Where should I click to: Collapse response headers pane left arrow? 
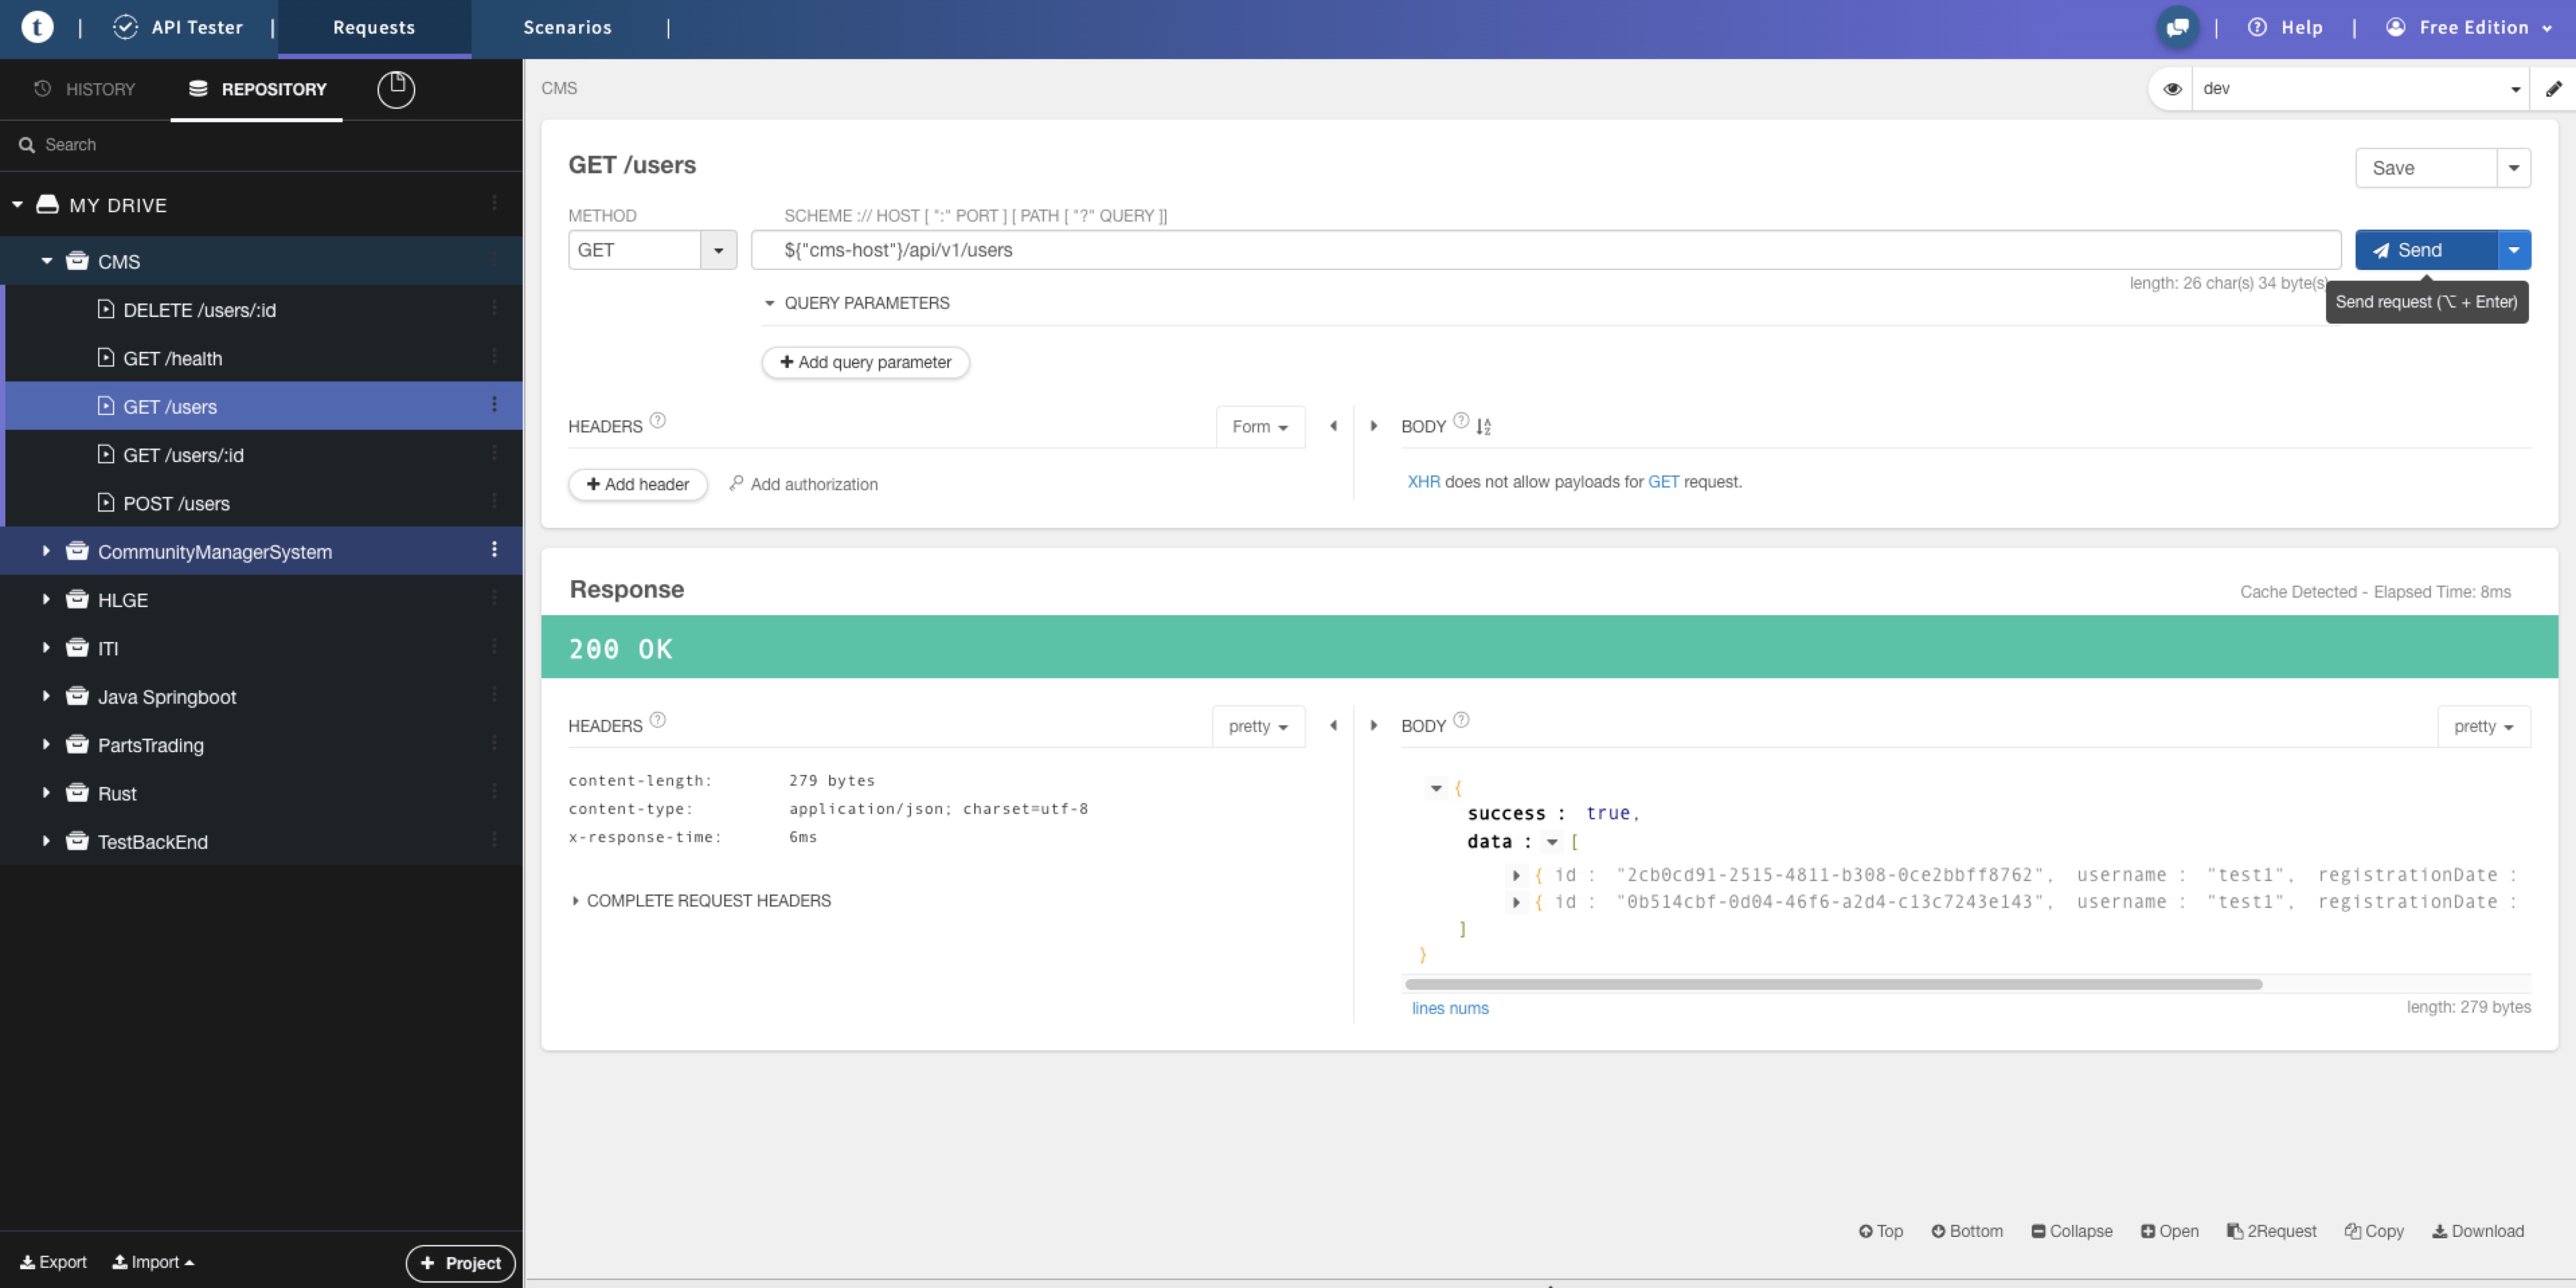pos(1333,725)
